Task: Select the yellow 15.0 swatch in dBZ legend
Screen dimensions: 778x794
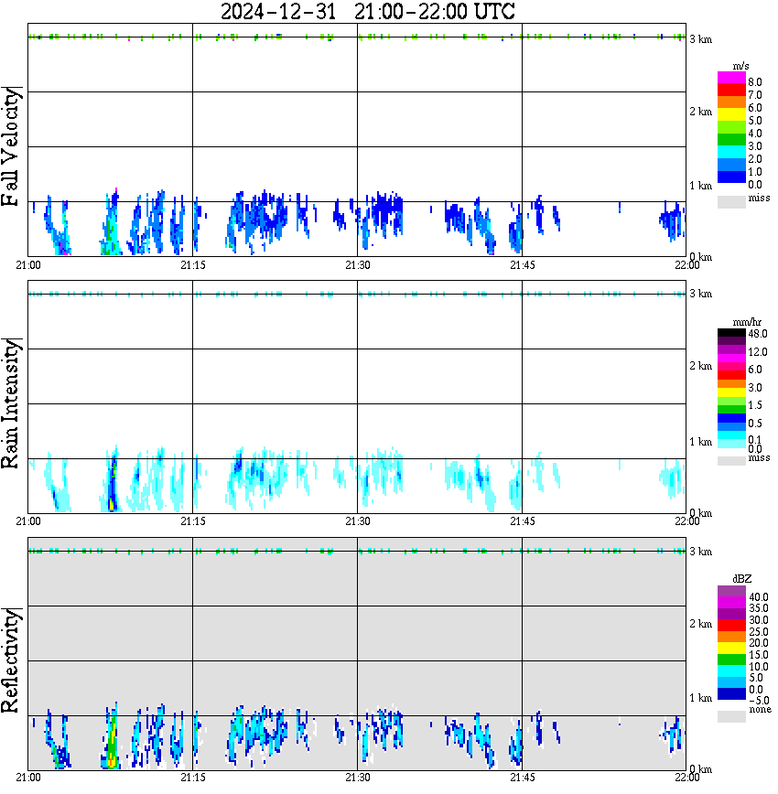Action: tap(731, 649)
